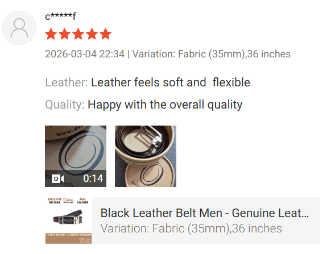The image size is (335, 254).
Task: Click the video camera icon on the thumbnail
Action: (x=57, y=178)
